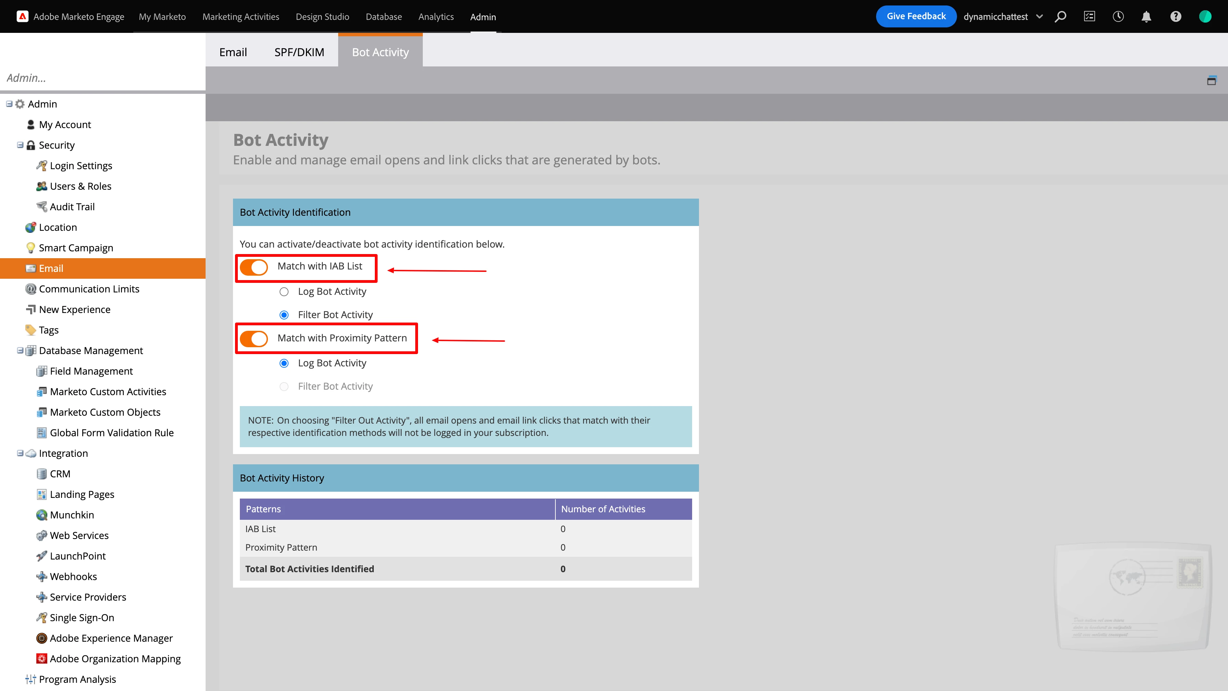Click the Admin search input field
The image size is (1228, 691).
[x=102, y=78]
